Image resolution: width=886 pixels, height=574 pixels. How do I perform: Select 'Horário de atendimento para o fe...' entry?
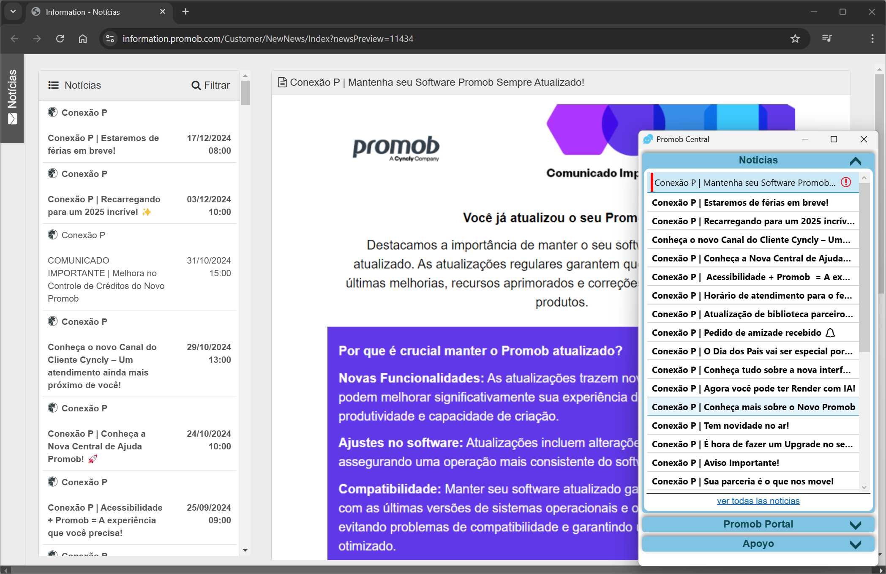tap(753, 296)
